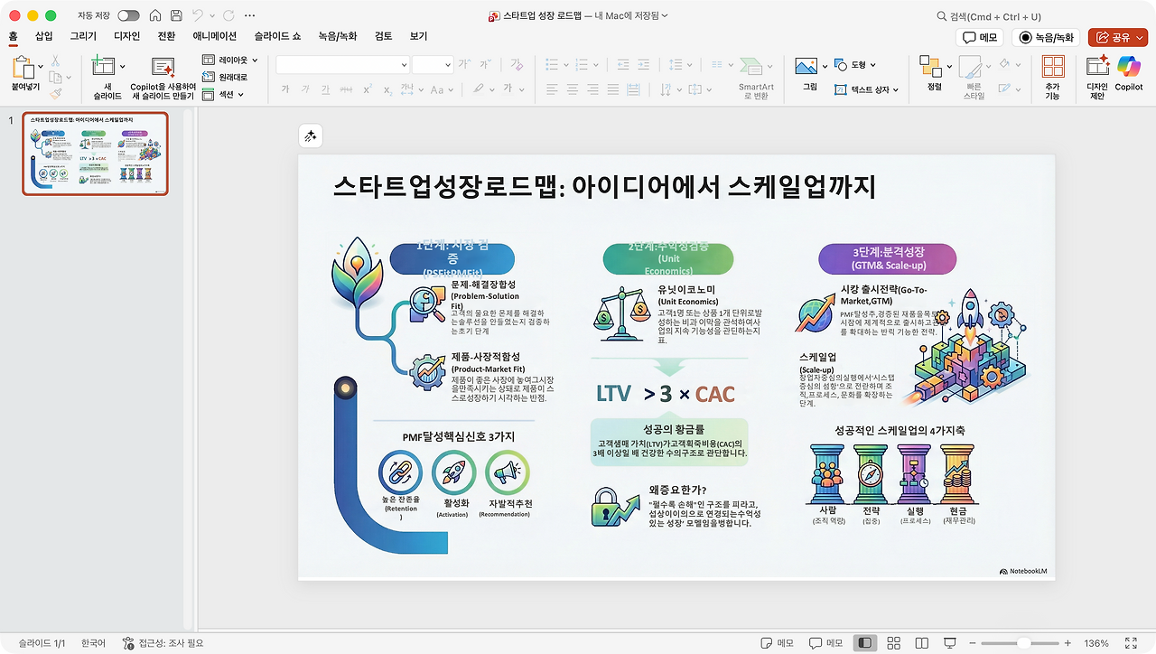Open Copilot from the ribbon
This screenshot has height=654, width=1156.
pos(1129,73)
